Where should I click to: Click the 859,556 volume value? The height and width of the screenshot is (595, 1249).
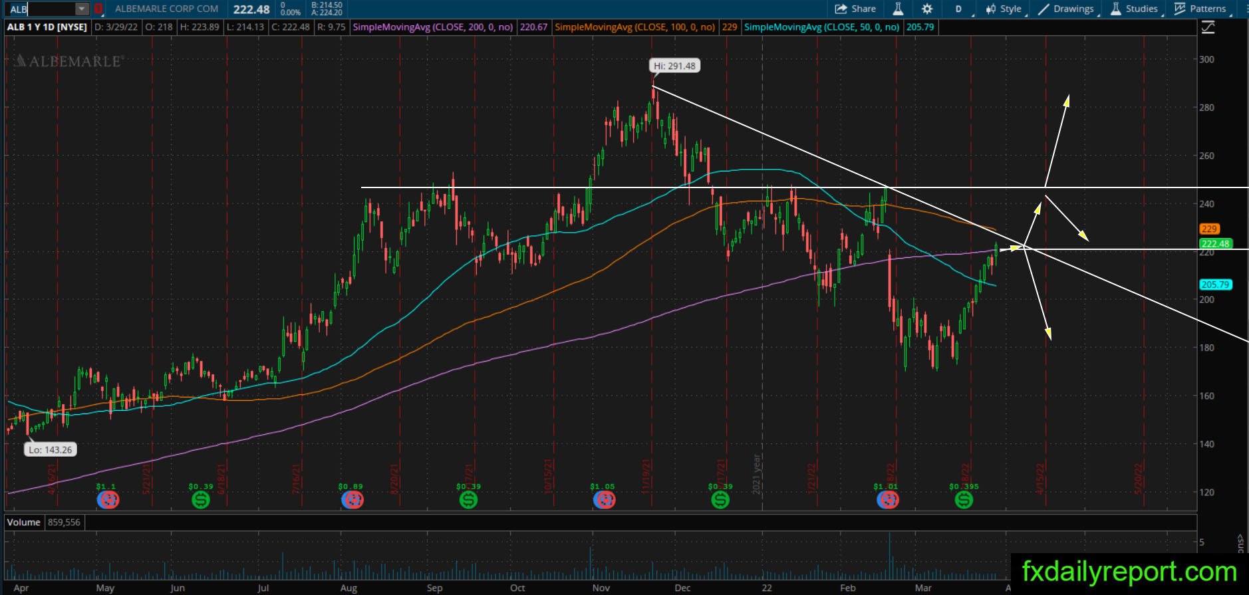pyautogui.click(x=64, y=523)
